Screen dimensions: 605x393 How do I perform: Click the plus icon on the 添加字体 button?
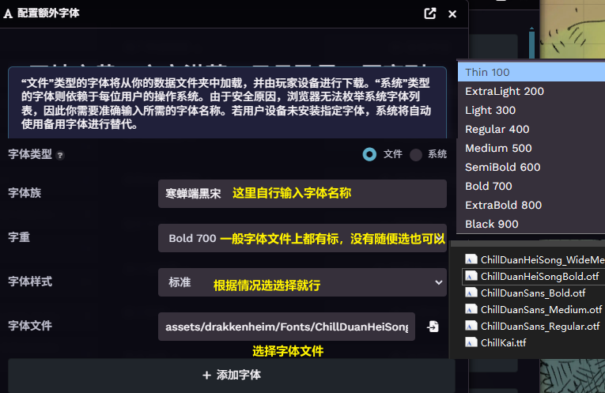(x=207, y=375)
